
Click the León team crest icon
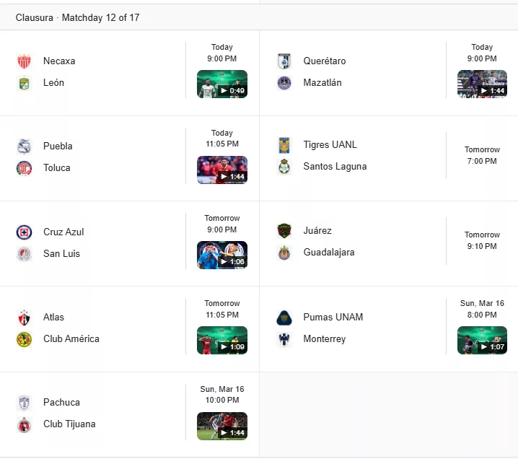pos(25,83)
